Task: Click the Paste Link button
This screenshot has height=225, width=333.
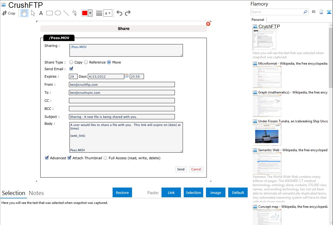Action: (171, 193)
